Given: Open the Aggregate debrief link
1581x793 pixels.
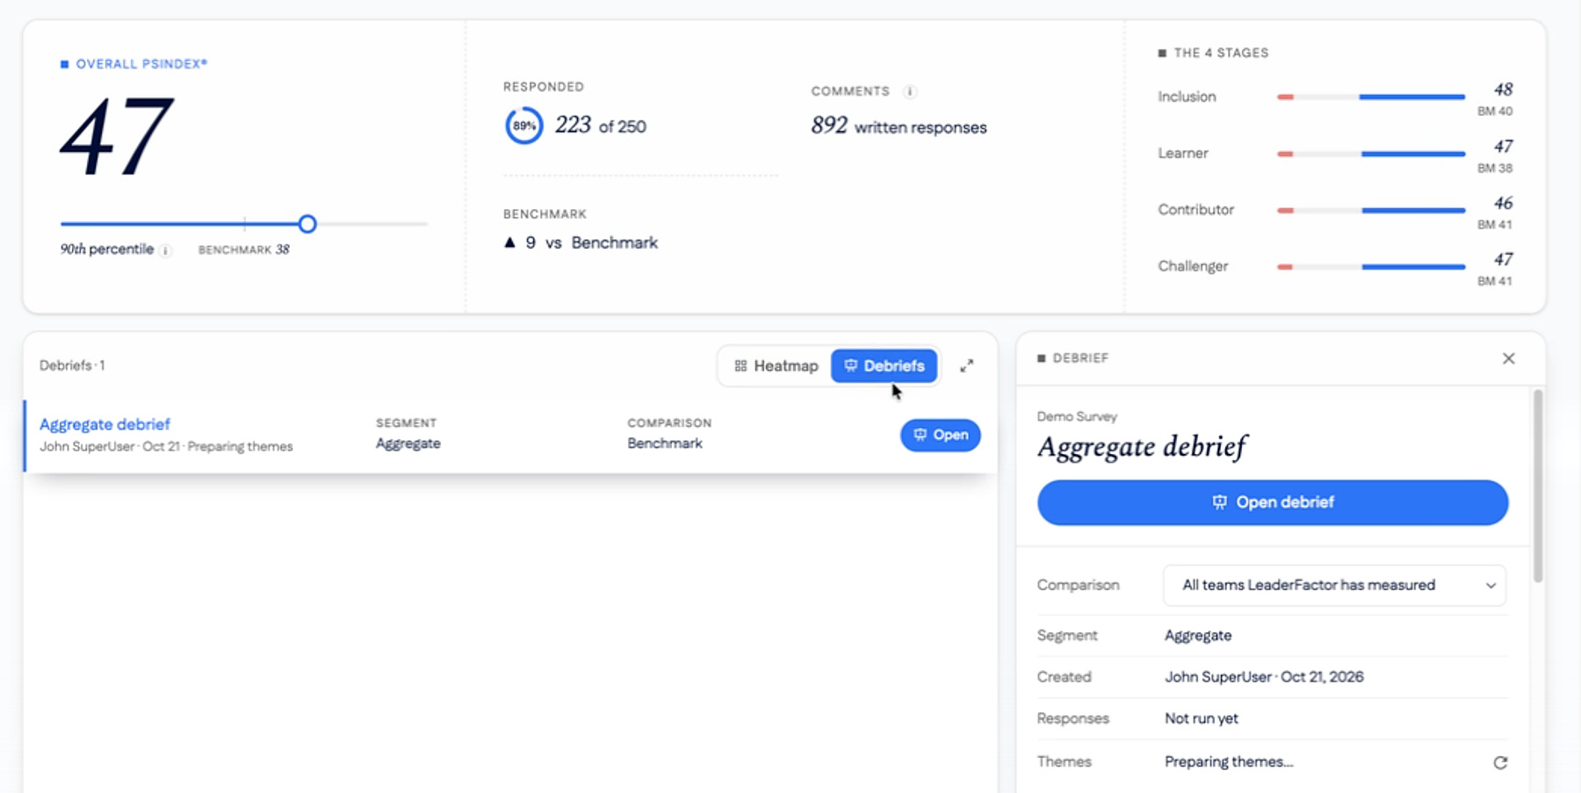Looking at the screenshot, I should point(105,424).
